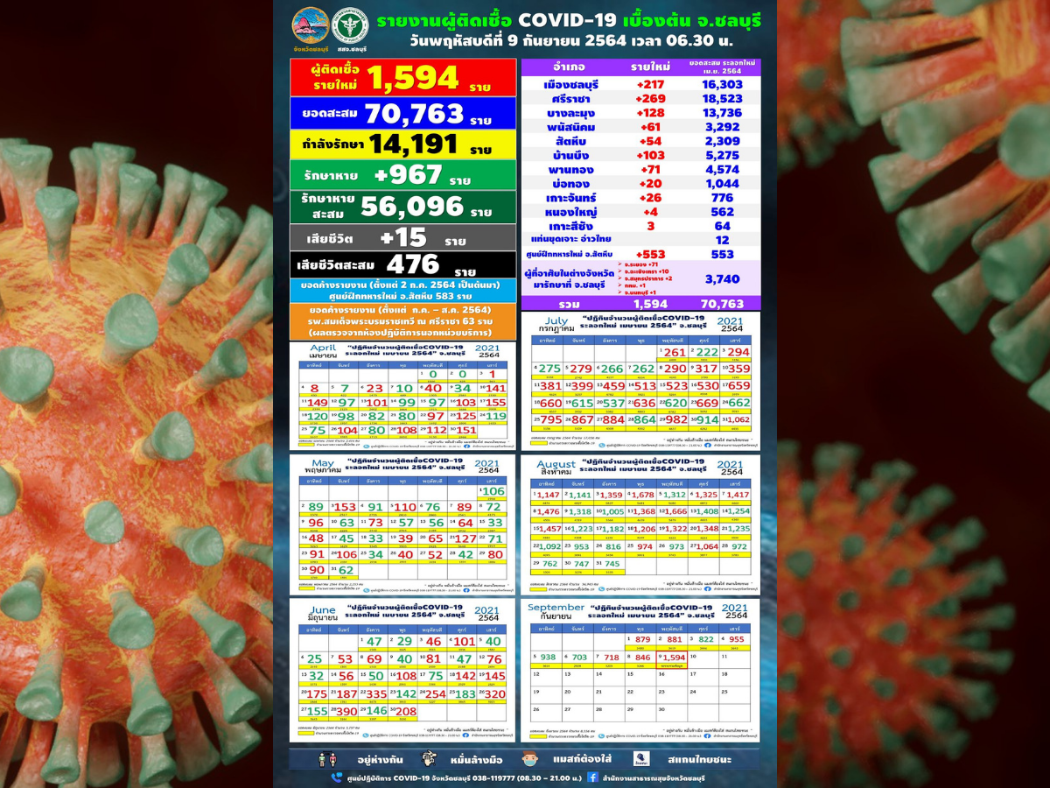Click the รวม total row label
Image resolution: width=1050 pixels, height=788 pixels.
click(570, 303)
